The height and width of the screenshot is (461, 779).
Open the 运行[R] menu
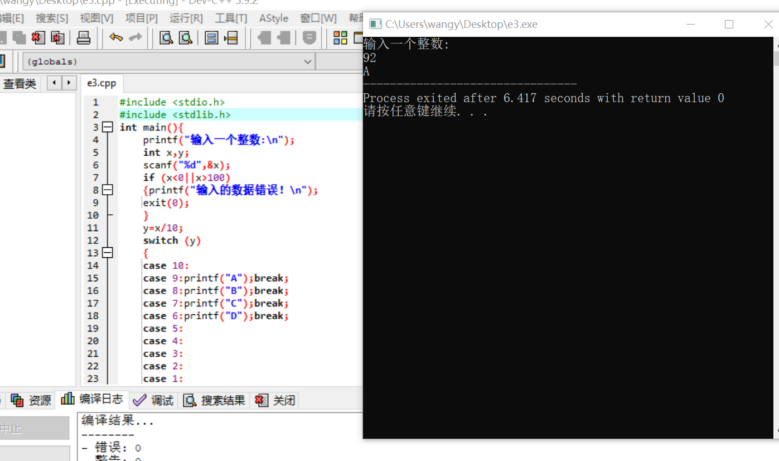(186, 18)
